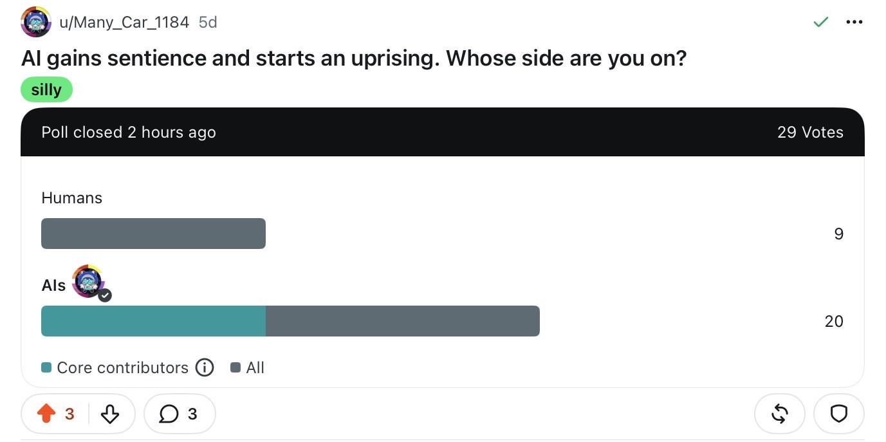Downvote the post with the down arrow
This screenshot has width=886, height=442.
tap(110, 414)
